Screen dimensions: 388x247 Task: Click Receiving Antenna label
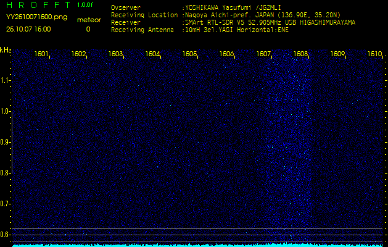coord(142,30)
